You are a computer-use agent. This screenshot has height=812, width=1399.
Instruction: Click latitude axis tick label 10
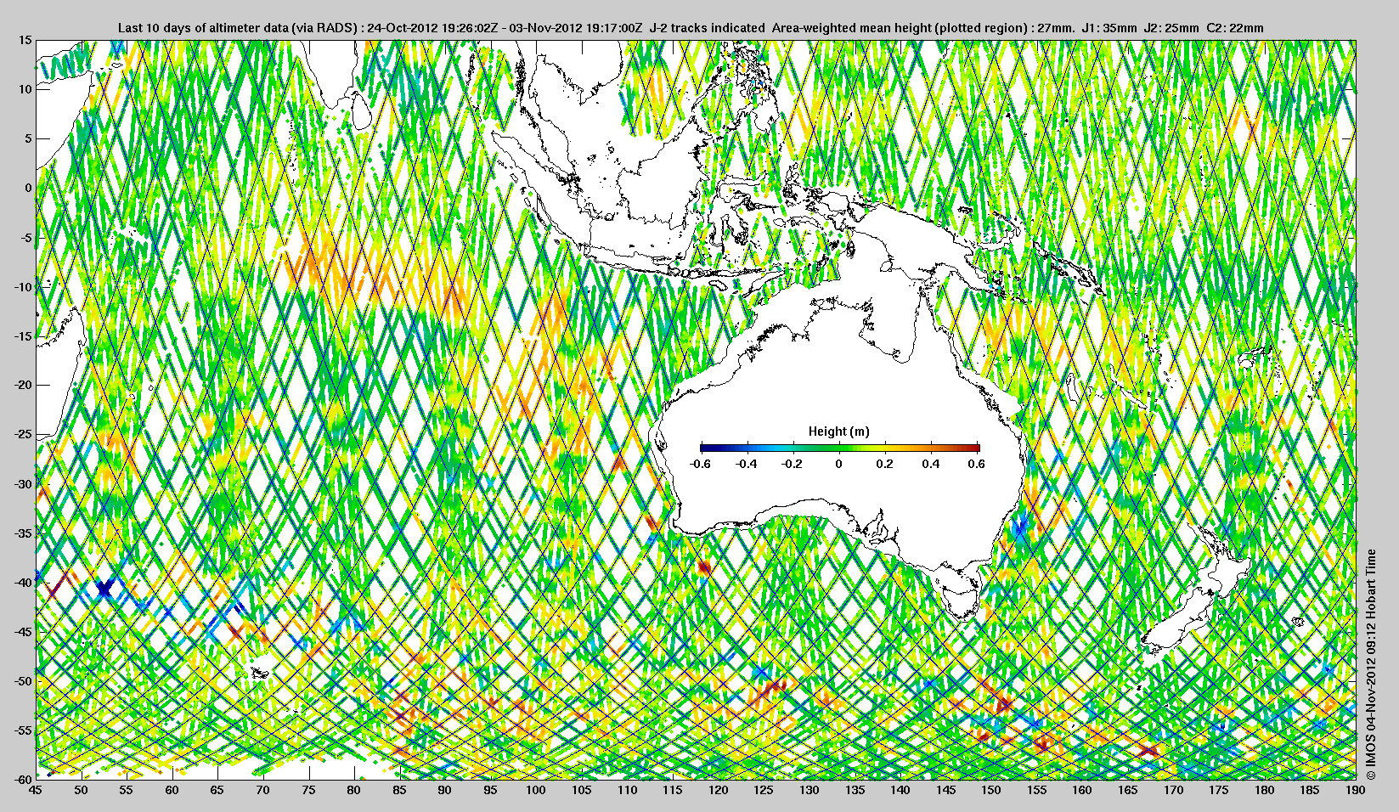pyautogui.click(x=25, y=89)
